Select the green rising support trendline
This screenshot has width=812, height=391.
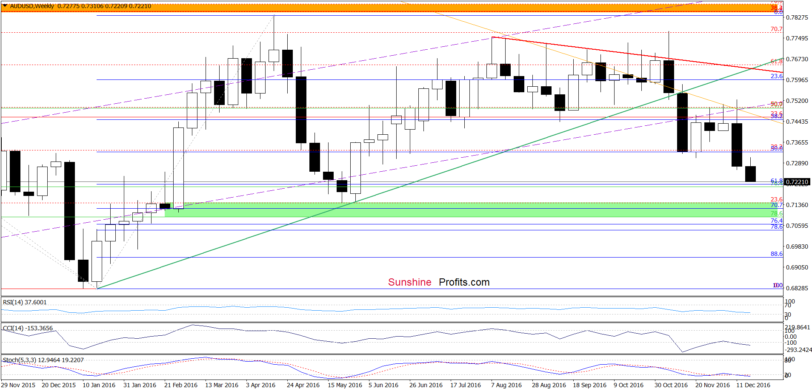[x=440, y=173]
